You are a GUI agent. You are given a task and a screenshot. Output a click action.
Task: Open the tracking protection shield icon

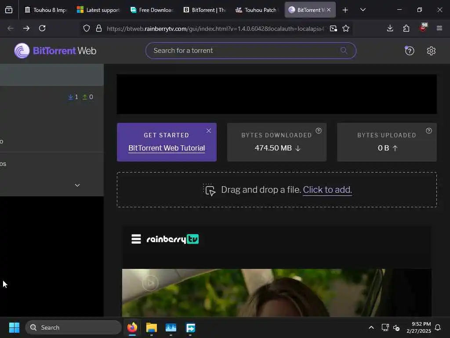point(87,28)
